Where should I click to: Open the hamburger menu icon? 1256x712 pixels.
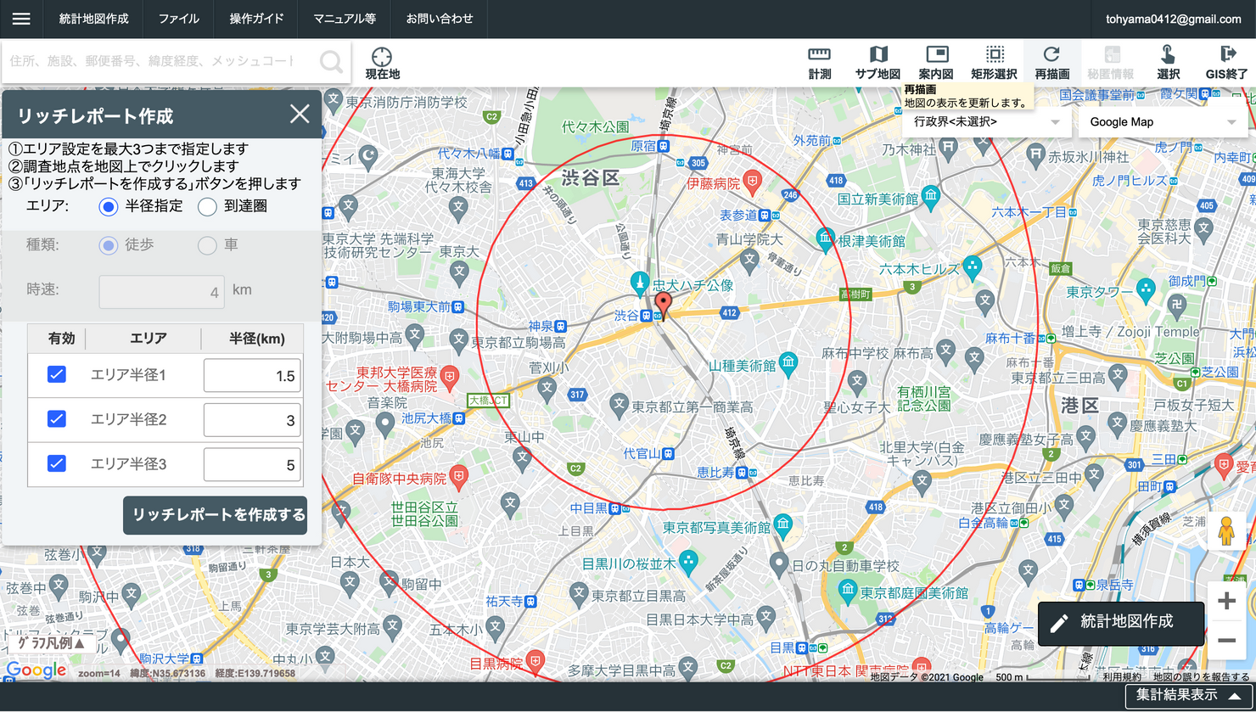click(x=21, y=19)
